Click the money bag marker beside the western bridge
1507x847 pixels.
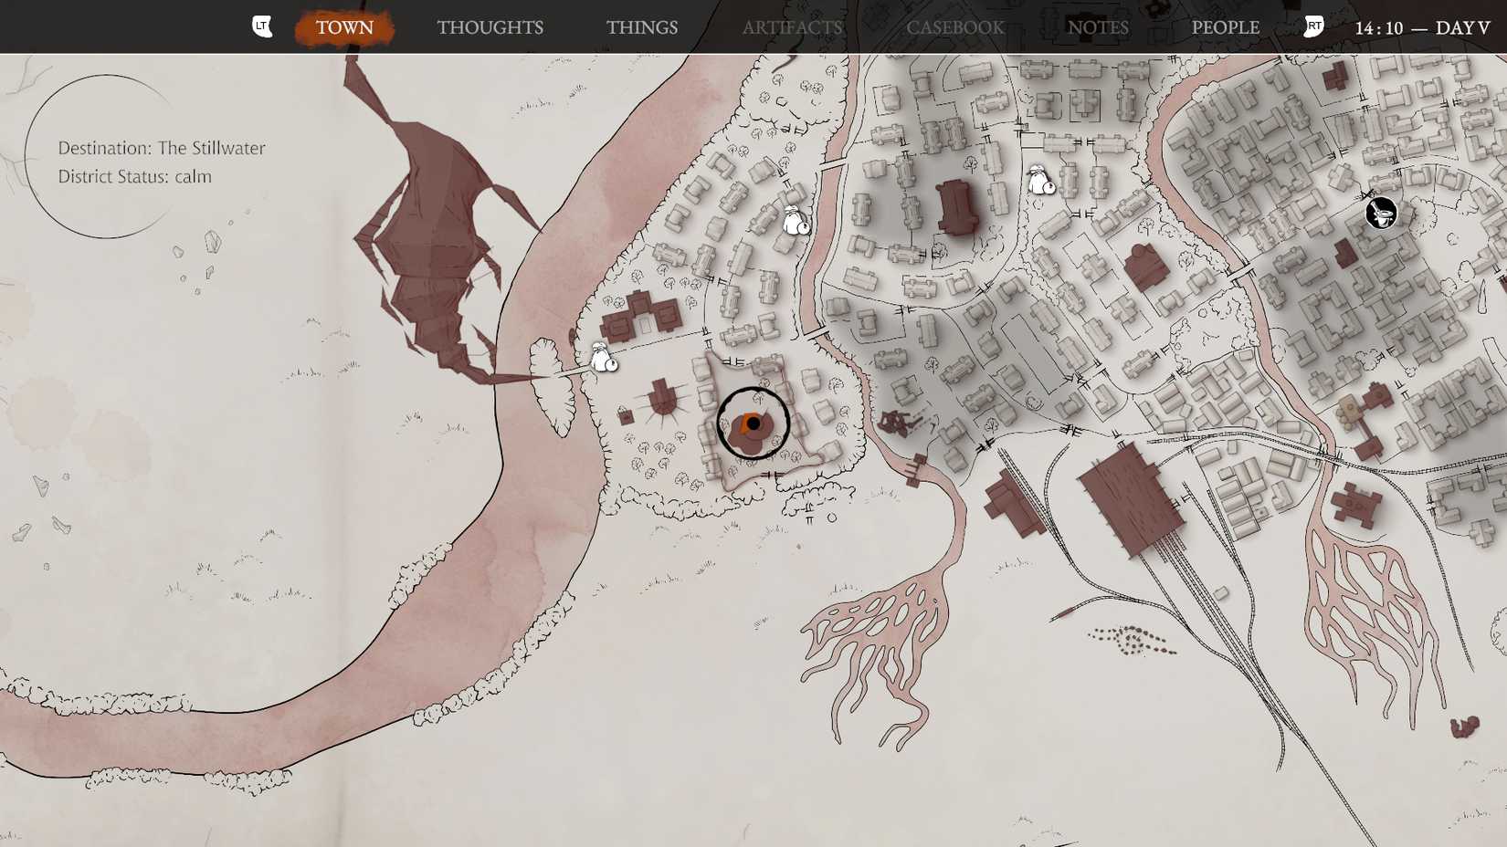[603, 358]
